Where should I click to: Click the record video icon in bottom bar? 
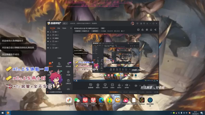(136, 86)
